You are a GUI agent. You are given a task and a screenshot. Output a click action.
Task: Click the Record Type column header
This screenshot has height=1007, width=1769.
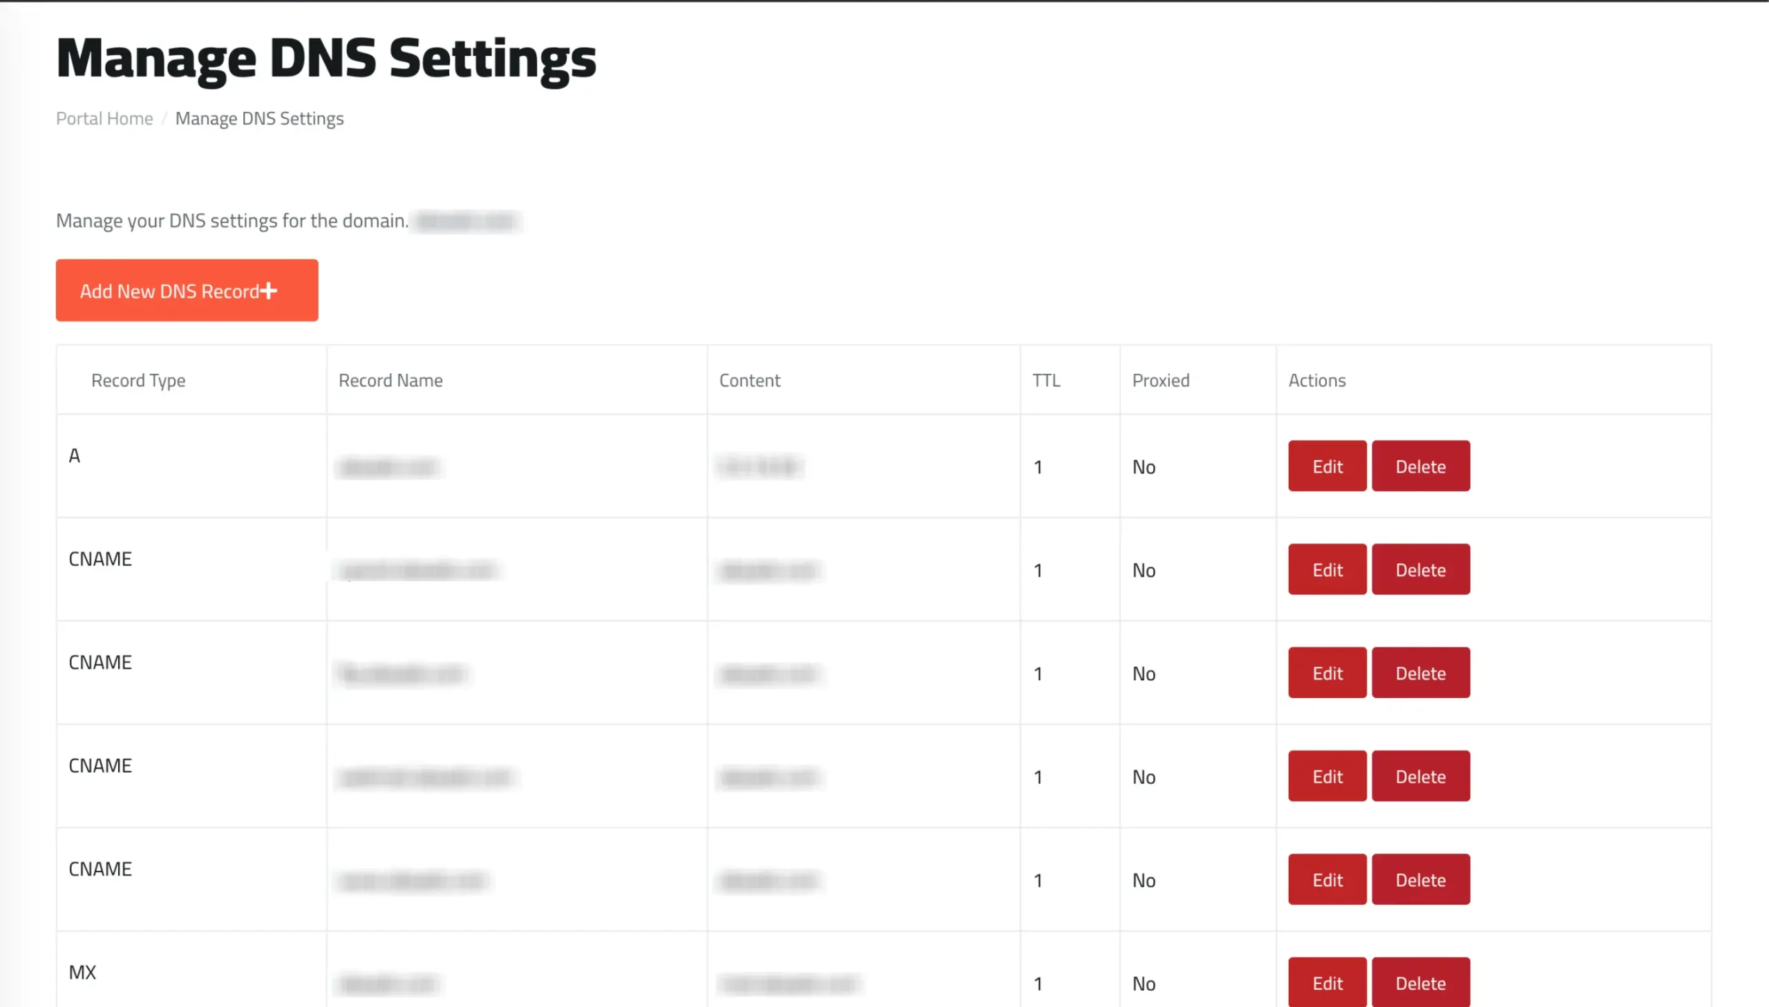pos(138,380)
